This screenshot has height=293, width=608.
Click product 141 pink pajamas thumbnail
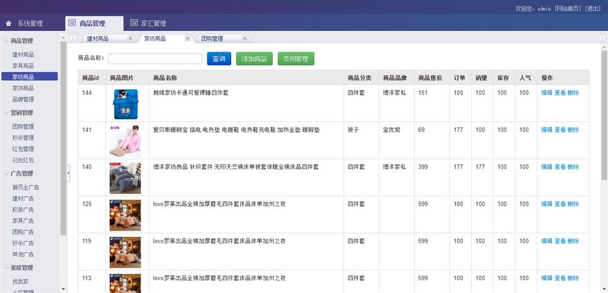[x=125, y=141]
